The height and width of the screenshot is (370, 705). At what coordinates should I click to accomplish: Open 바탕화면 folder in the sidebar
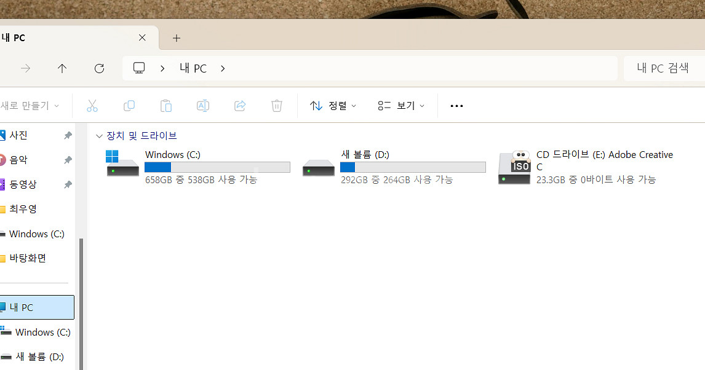28,258
